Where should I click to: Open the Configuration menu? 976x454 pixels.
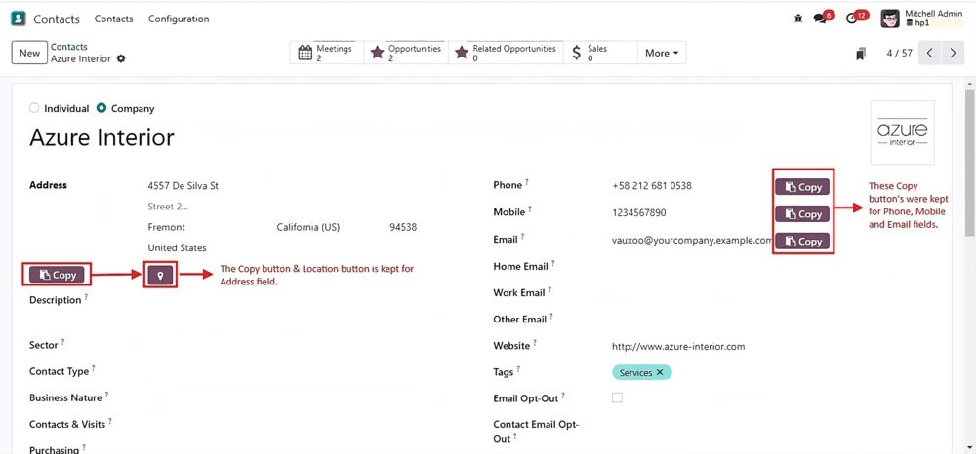pyautogui.click(x=179, y=19)
